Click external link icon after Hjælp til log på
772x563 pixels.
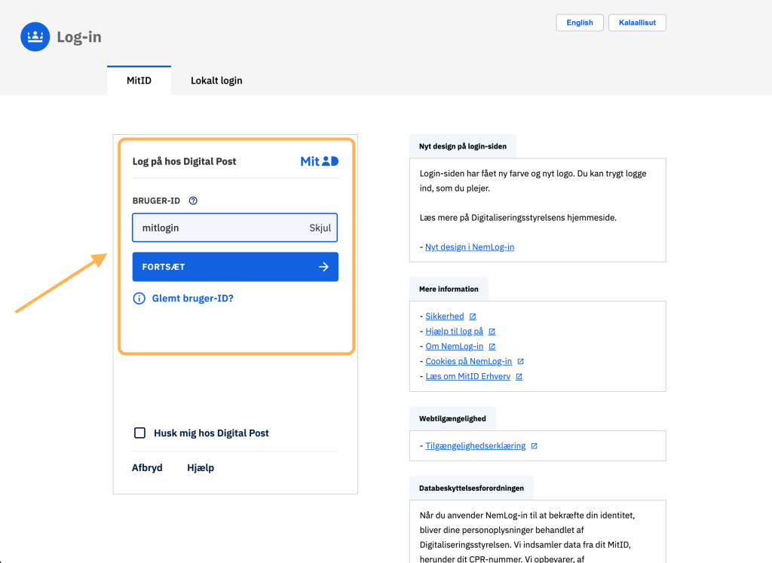click(492, 332)
